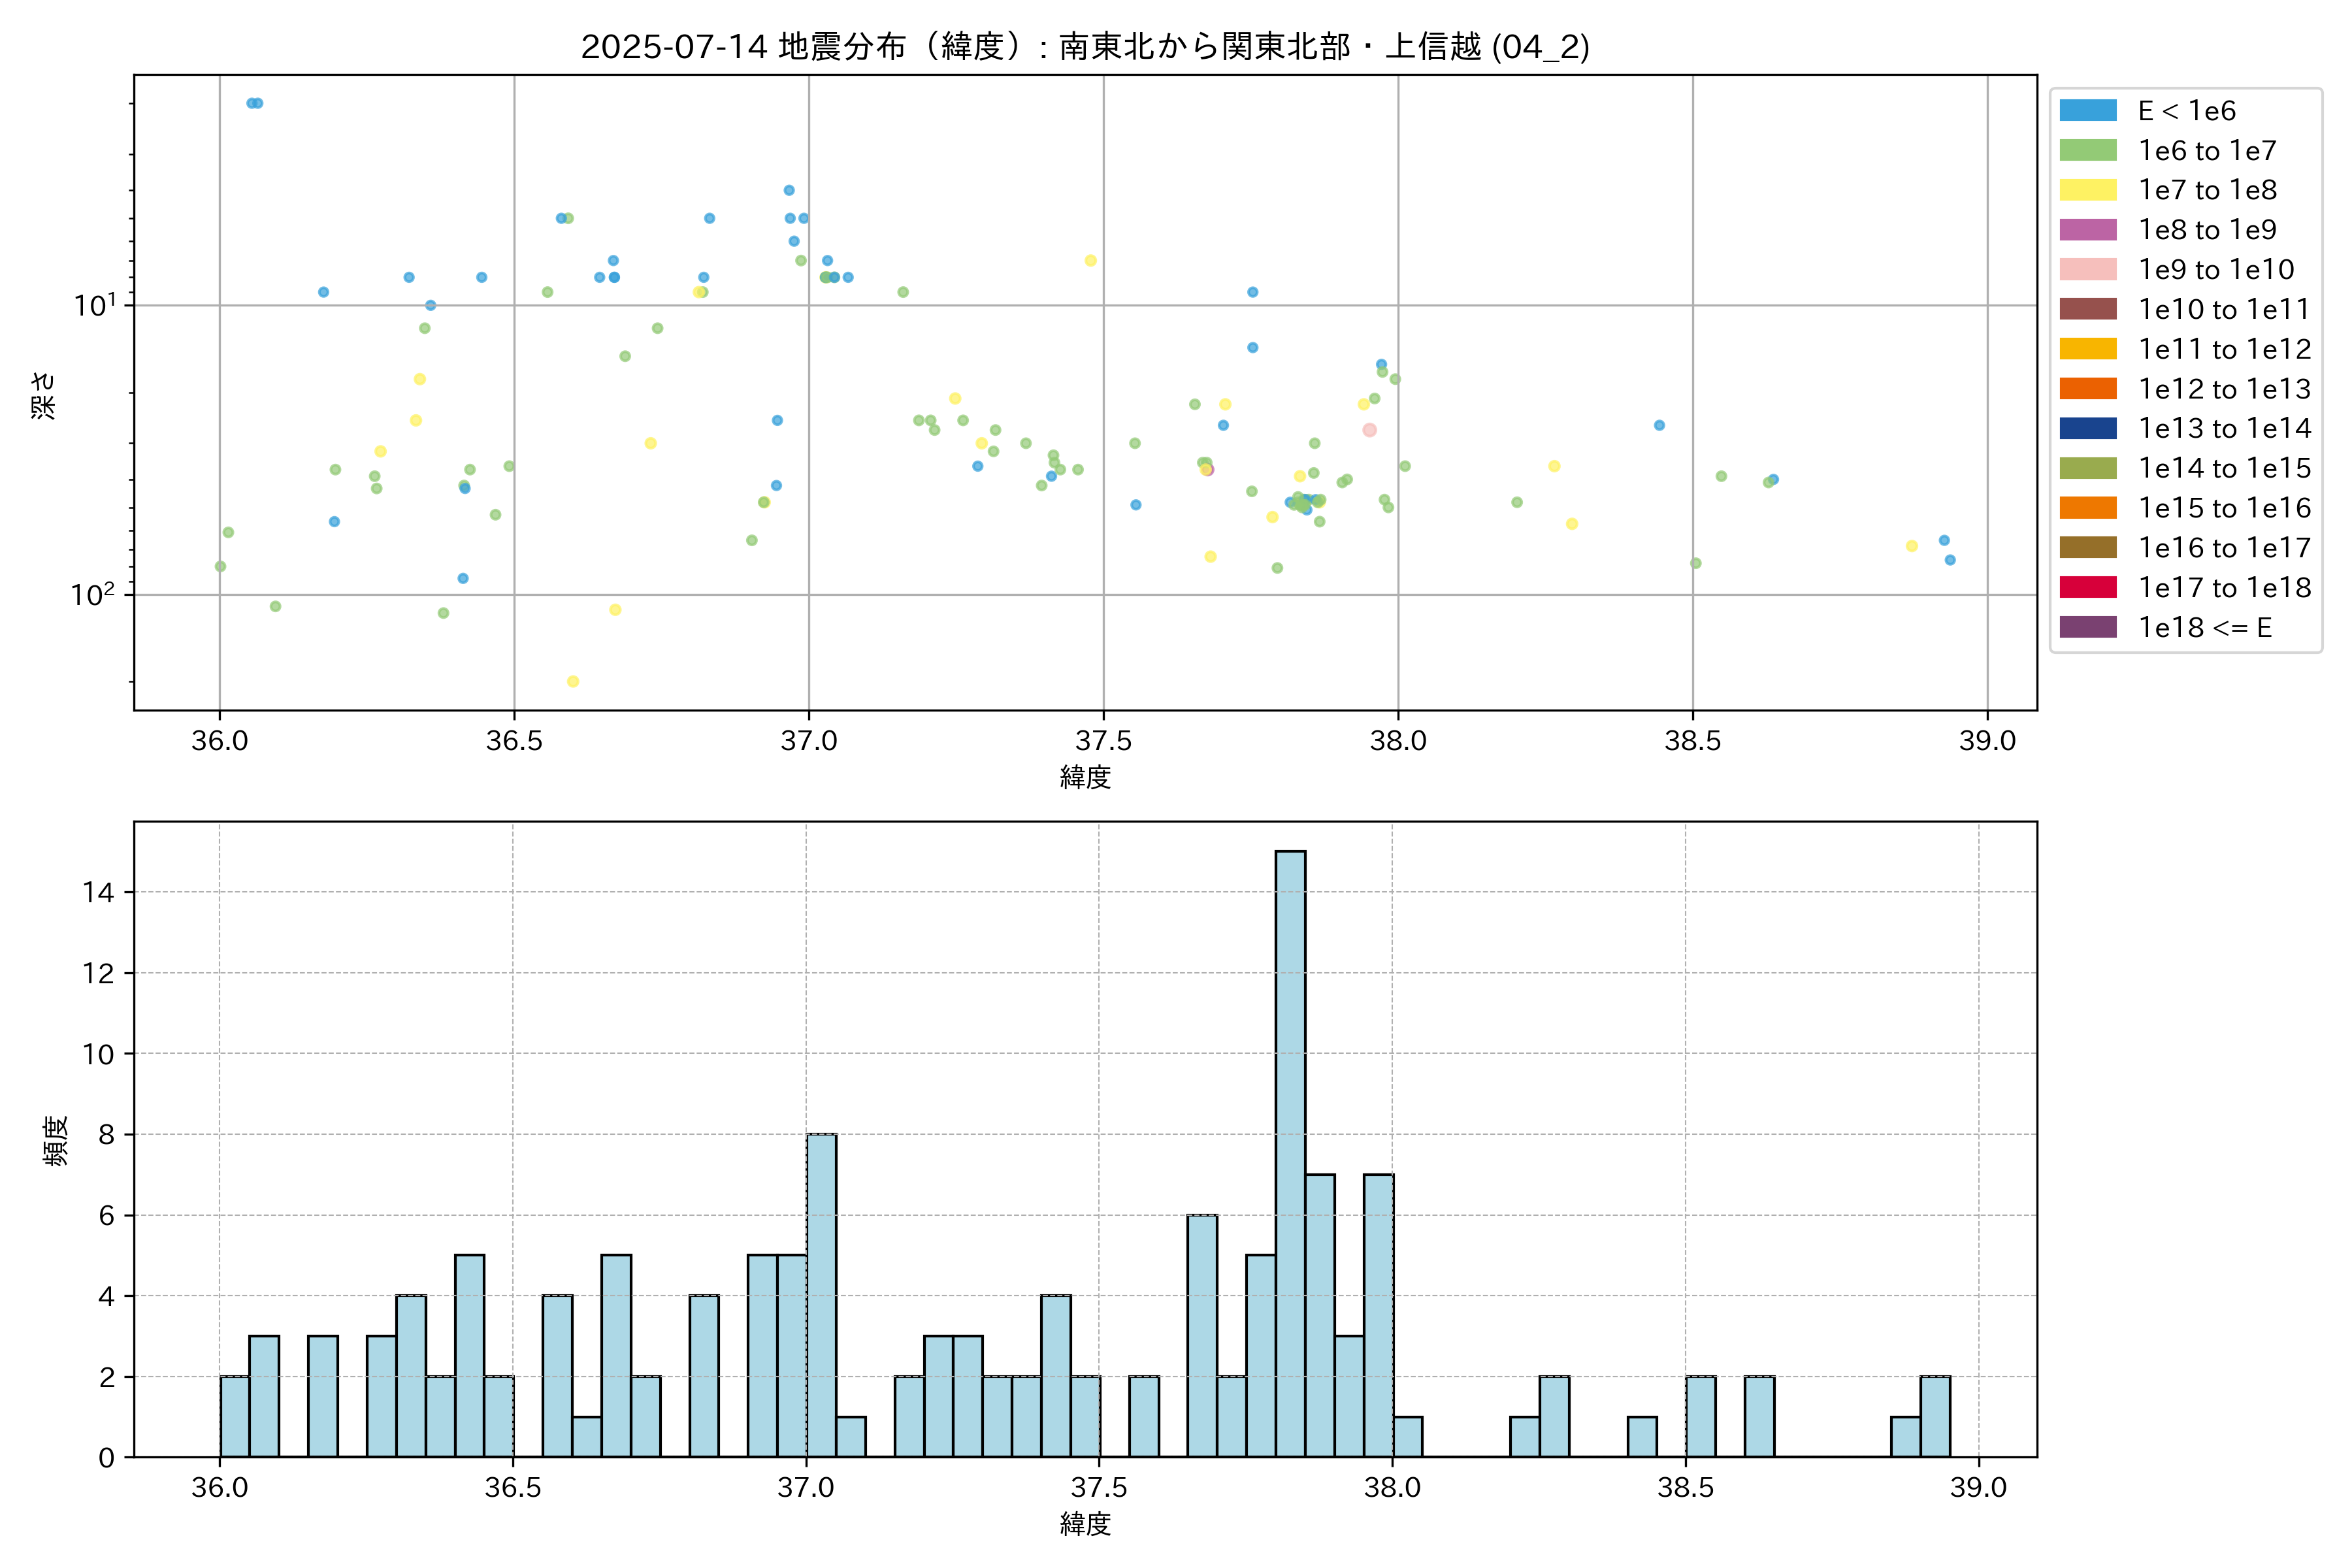Click the blue 'E < 1e6' legend swatch
This screenshot has width=2352, height=1568.
pyautogui.click(x=2087, y=111)
